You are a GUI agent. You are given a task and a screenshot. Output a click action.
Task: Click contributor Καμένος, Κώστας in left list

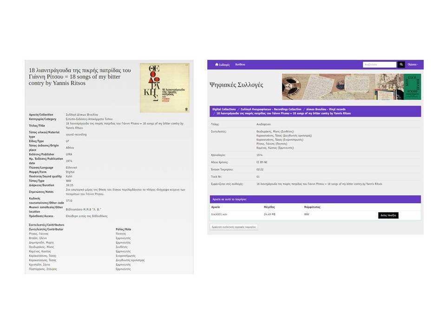click(40, 251)
